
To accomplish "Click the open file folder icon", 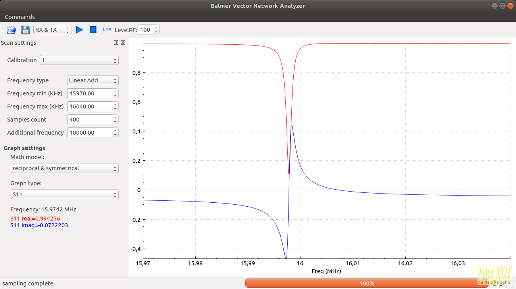I will [x=11, y=30].
